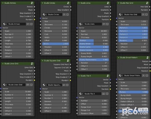This screenshot has width=151, height=119.
Task: Click the Pattern output socket on Studio Smart Pattern
Action: [150, 61]
